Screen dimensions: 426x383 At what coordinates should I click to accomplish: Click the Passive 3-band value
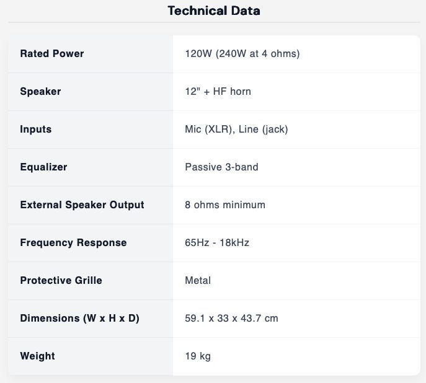pyautogui.click(x=222, y=167)
